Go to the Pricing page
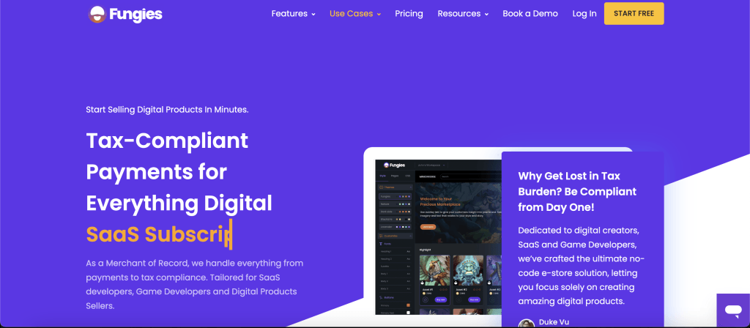 click(409, 14)
